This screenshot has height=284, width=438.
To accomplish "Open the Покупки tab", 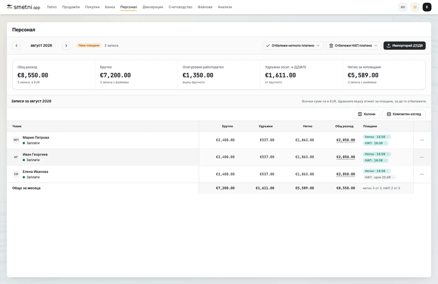I will pos(92,7).
